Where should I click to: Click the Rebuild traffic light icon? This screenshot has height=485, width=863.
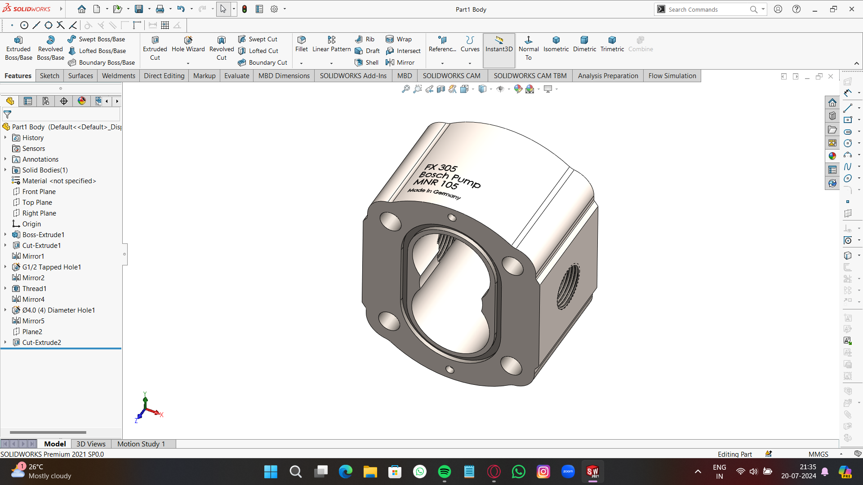(x=245, y=9)
